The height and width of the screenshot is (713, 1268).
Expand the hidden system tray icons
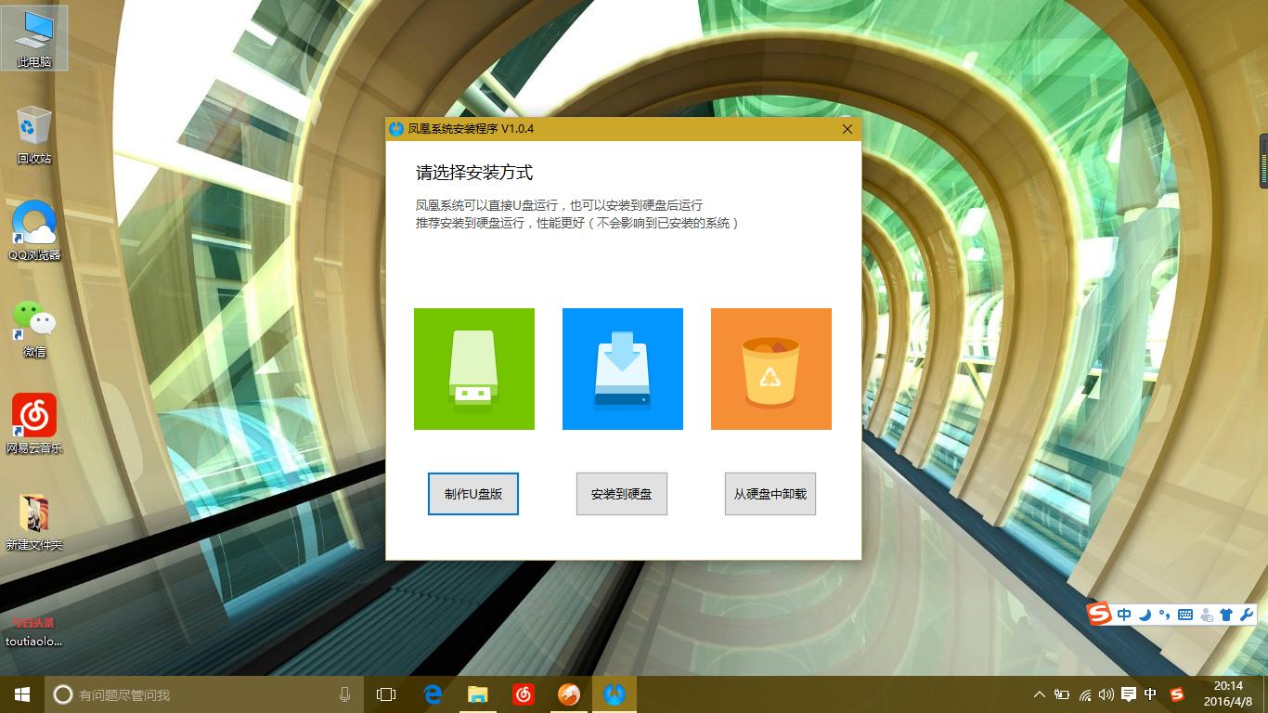[x=1039, y=694]
